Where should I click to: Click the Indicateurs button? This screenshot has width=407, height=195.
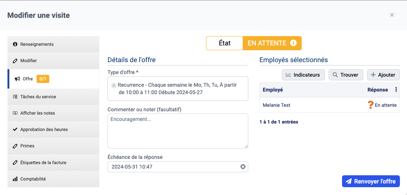pos(303,75)
